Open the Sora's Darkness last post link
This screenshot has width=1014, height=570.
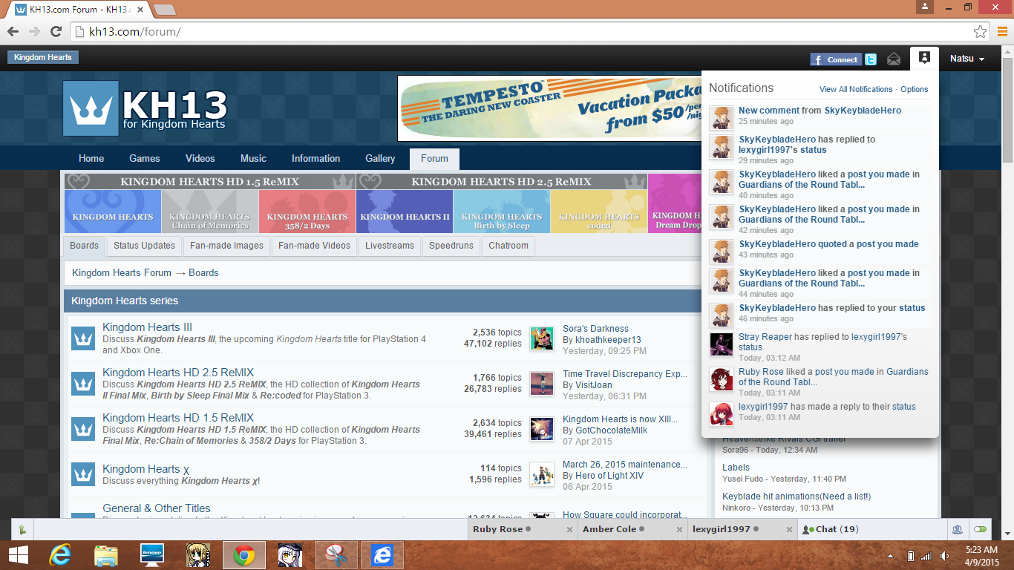[x=595, y=329]
